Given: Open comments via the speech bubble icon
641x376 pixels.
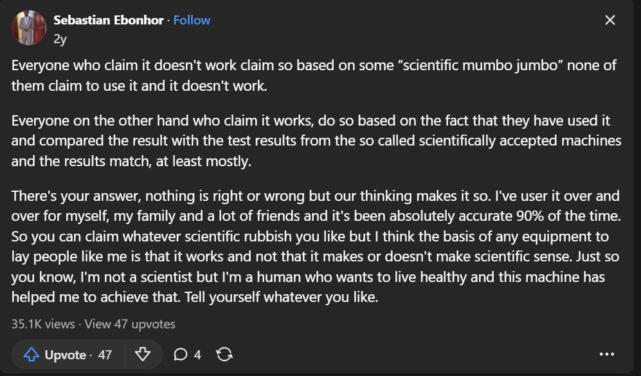Looking at the screenshot, I should [x=181, y=355].
